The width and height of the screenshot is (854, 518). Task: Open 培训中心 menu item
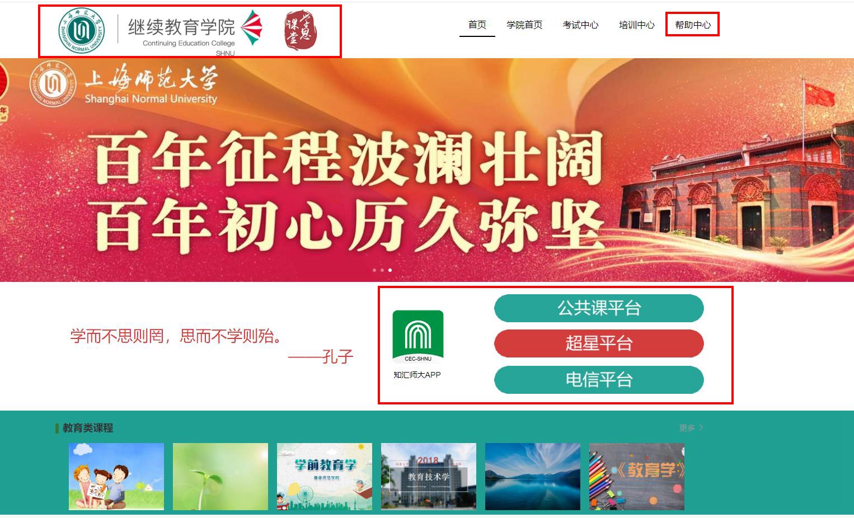[x=636, y=25]
